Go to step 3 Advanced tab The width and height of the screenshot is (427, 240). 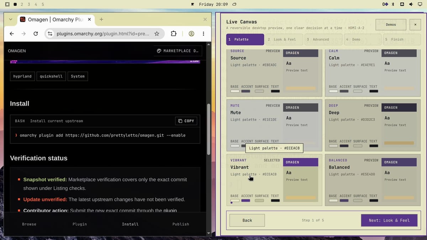tap(324, 39)
